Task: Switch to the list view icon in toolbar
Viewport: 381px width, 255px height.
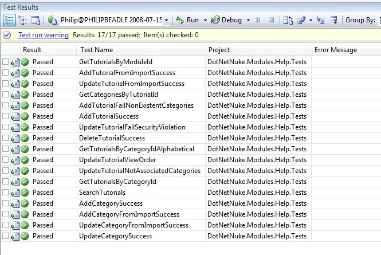Action: click(x=9, y=20)
